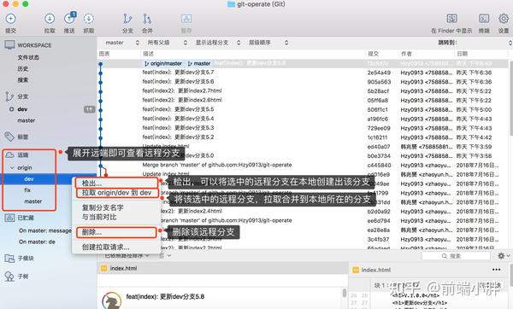Select commit 更新dev分支5.4 row
The image size is (513, 309).
point(303,119)
